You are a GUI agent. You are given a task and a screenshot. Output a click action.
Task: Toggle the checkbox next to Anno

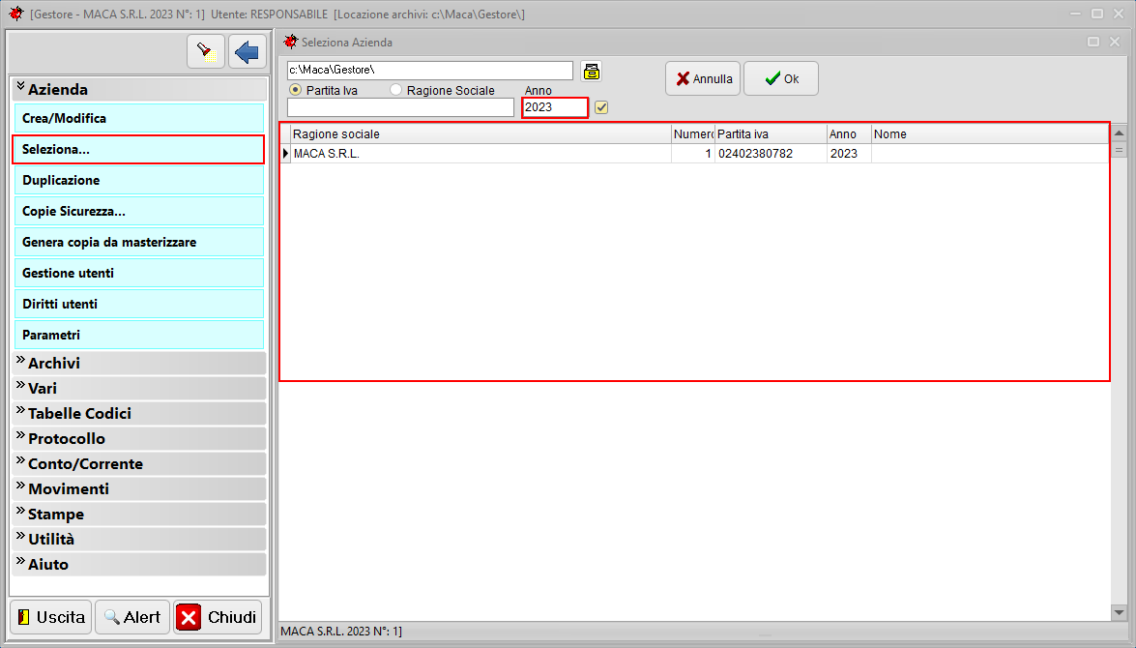point(601,107)
